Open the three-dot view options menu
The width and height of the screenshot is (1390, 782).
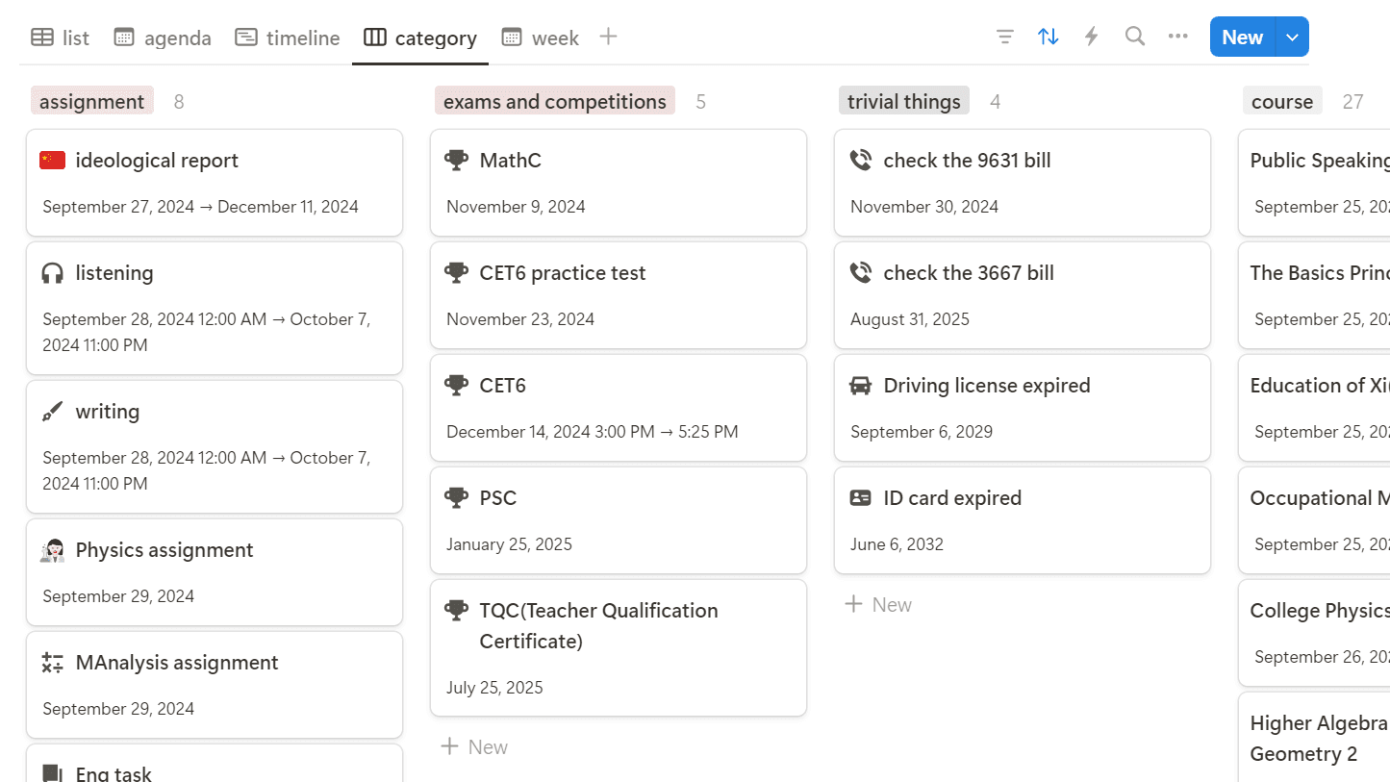(1178, 38)
